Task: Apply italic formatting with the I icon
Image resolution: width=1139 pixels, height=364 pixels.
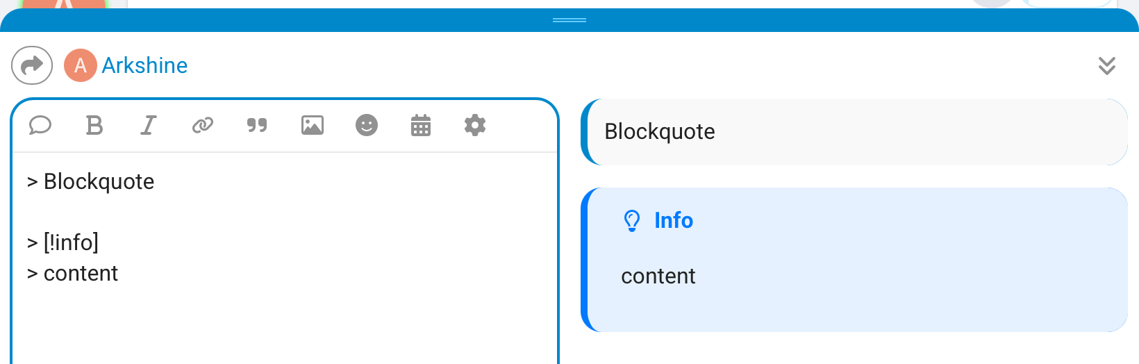Action: (148, 126)
